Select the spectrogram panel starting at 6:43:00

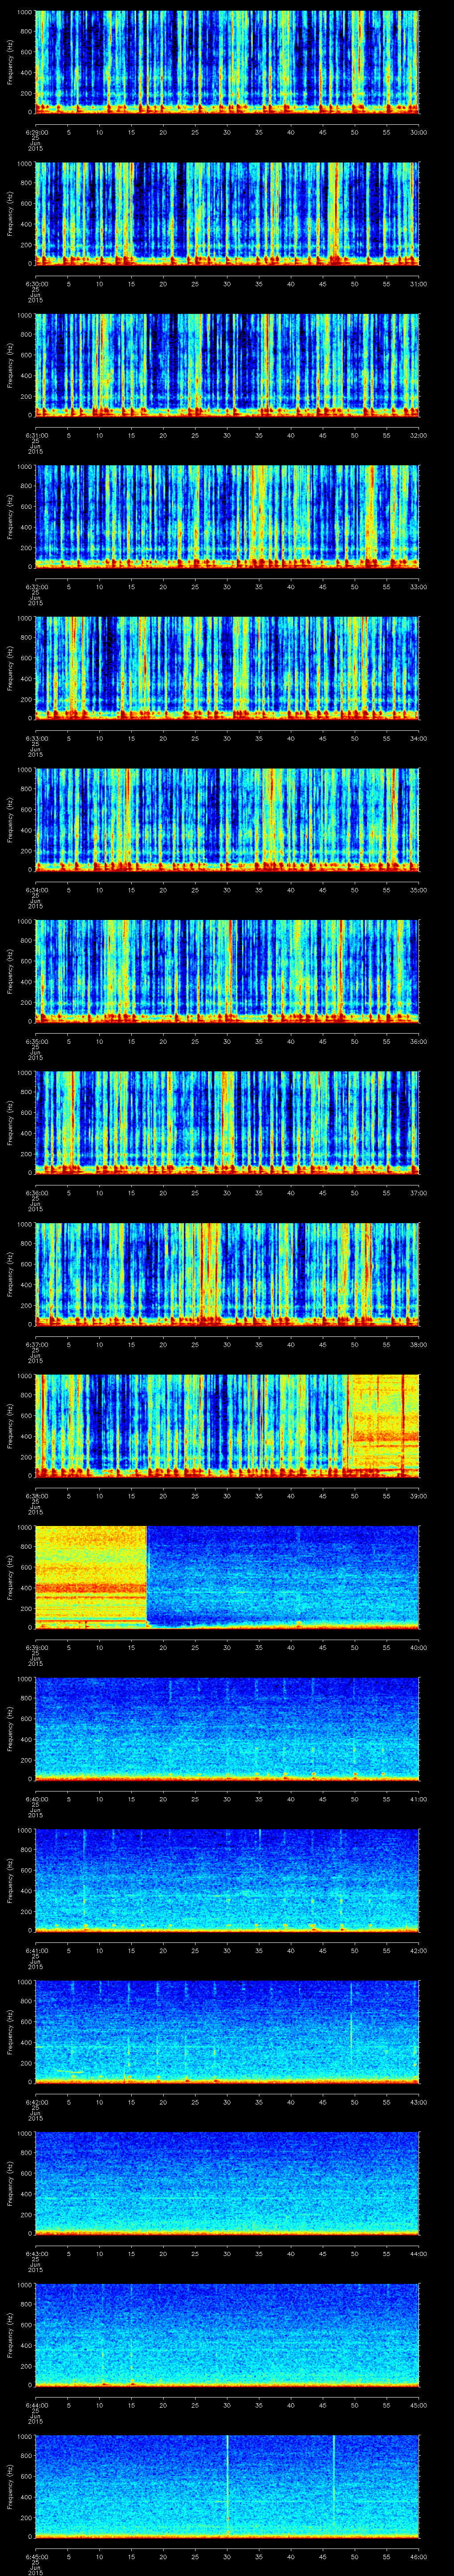pos(227,2183)
